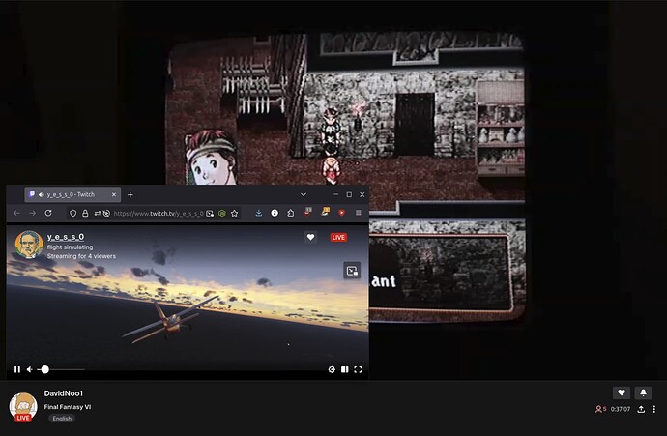667x436 pixels.
Task: Click green extension icon in URL bar
Action: point(222,213)
